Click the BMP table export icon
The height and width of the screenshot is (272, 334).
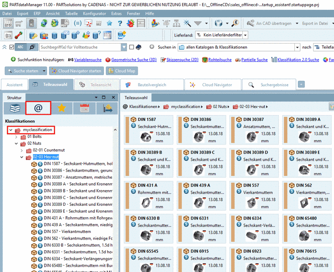point(8,23)
